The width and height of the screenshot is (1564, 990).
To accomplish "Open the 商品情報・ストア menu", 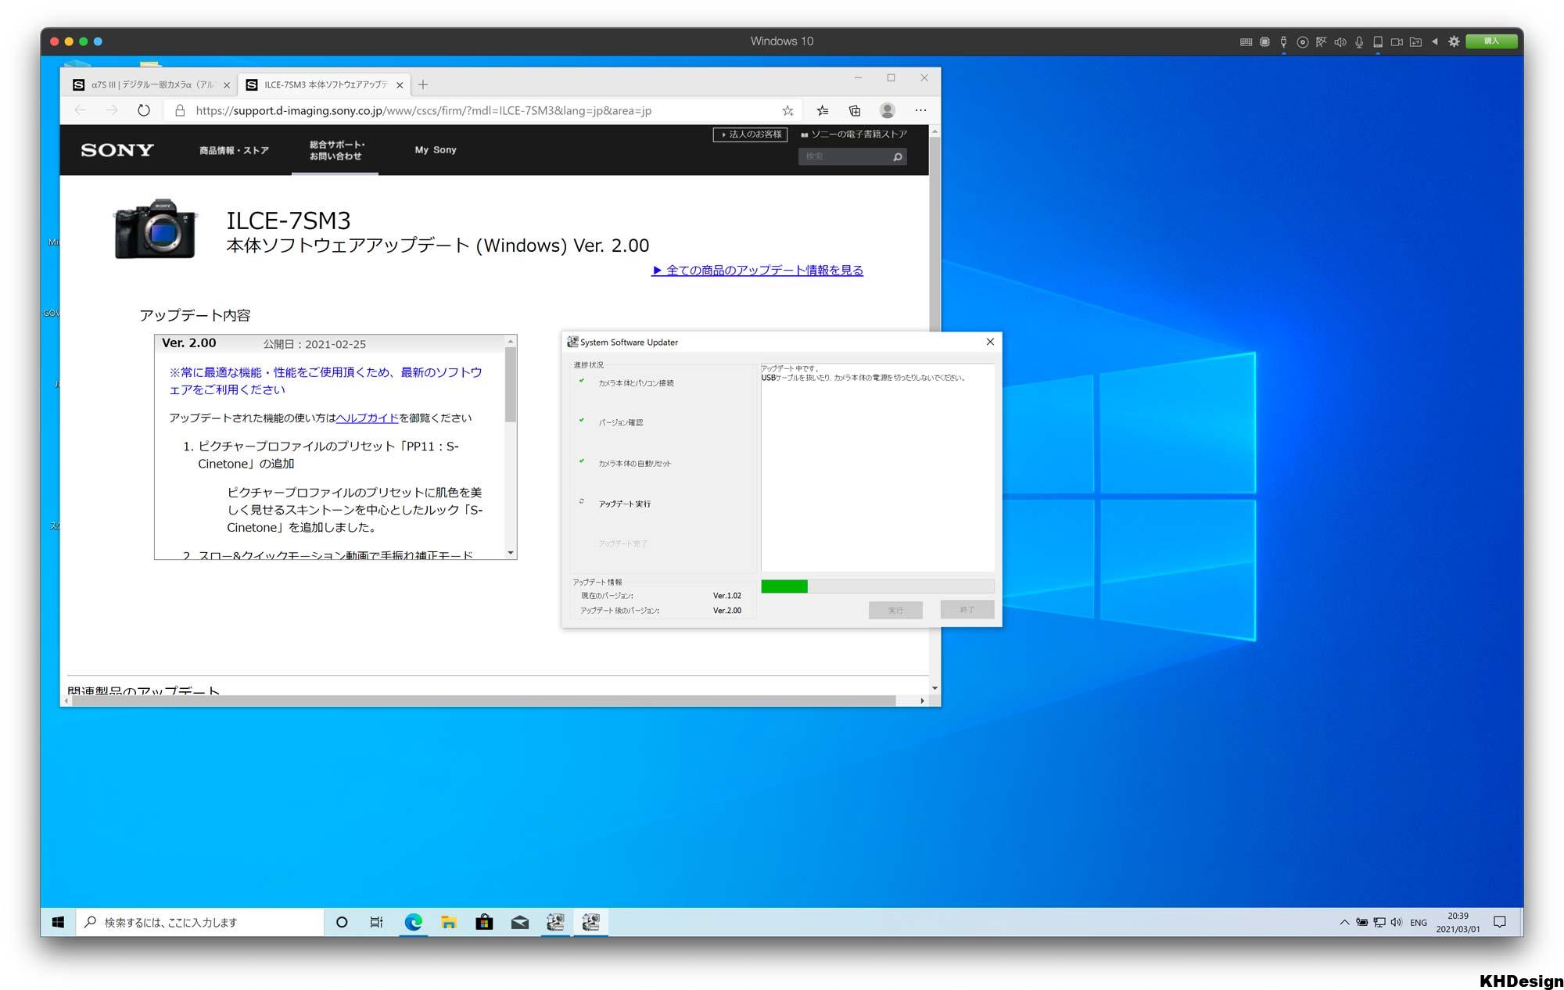I will (x=234, y=150).
